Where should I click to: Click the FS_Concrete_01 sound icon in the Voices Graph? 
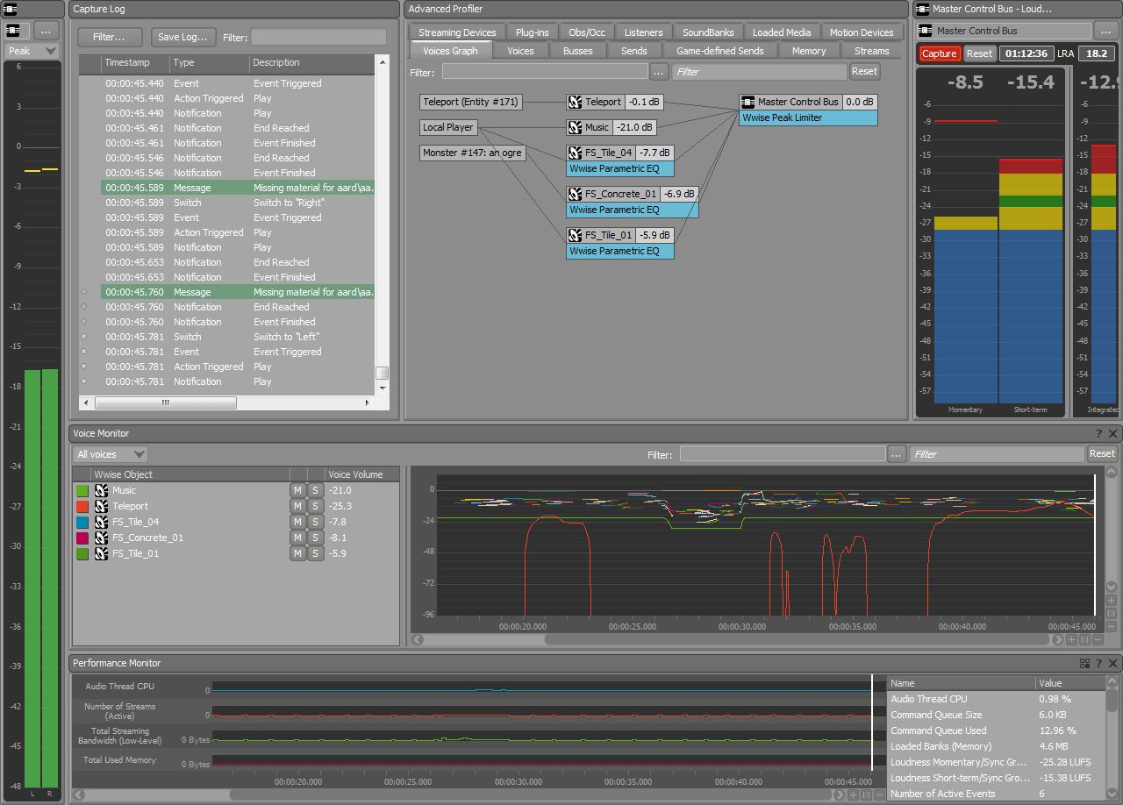coord(576,194)
